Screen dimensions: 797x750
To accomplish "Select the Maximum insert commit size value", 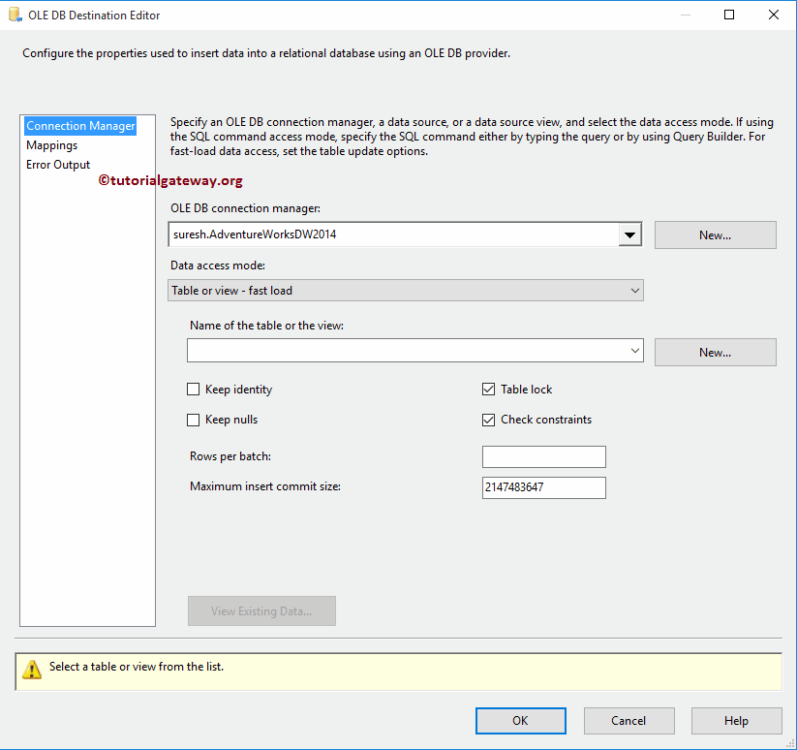I will [543, 487].
